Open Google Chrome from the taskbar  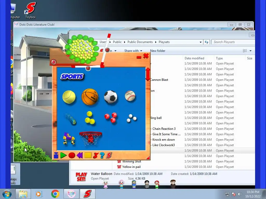coord(55,194)
